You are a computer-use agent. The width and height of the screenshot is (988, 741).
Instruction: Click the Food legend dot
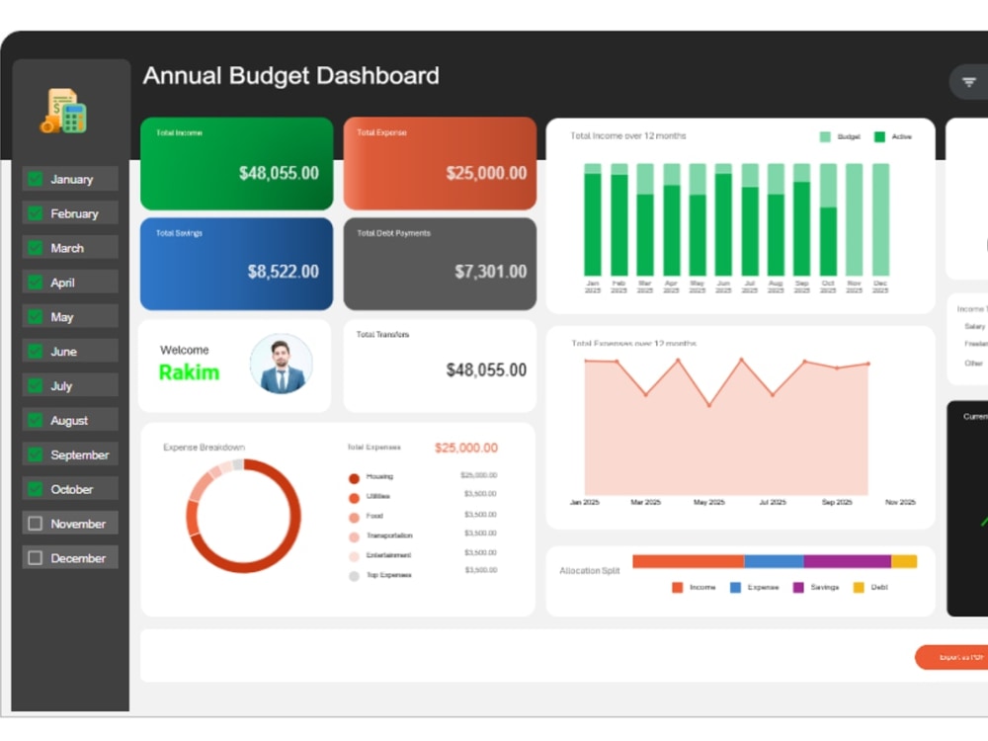[354, 518]
